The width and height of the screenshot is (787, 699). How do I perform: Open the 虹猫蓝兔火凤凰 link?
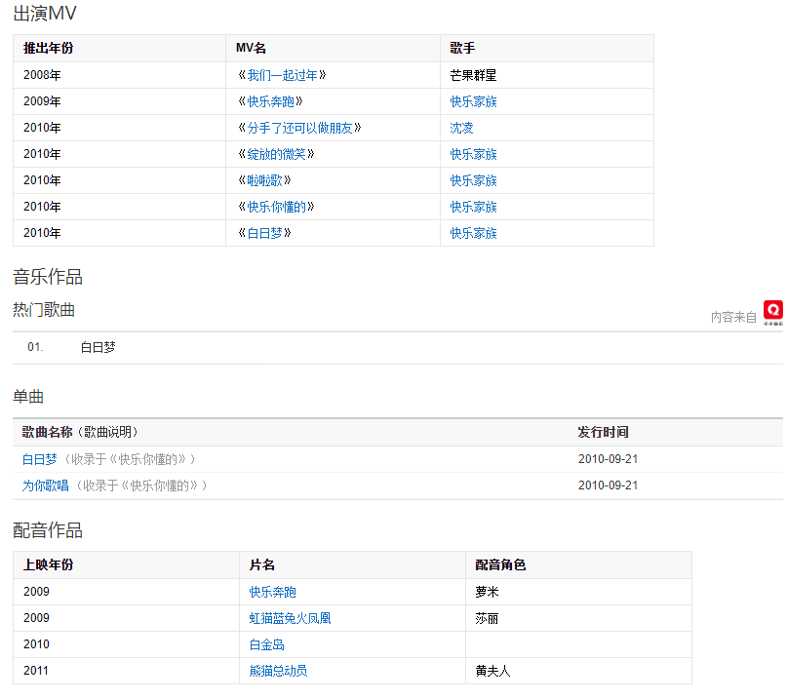tap(291, 618)
